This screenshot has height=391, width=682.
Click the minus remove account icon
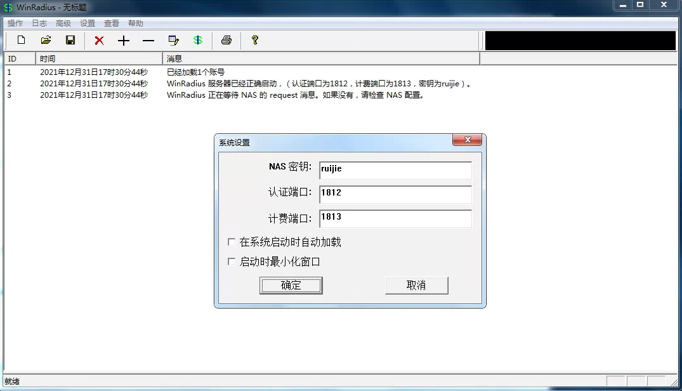148,41
